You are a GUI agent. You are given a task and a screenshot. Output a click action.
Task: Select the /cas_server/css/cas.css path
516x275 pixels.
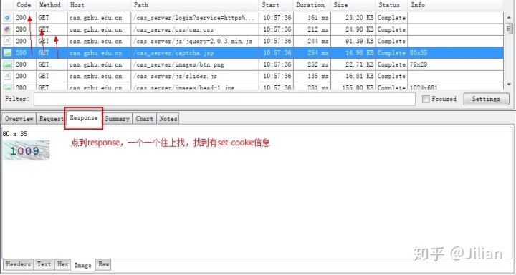[173, 29]
